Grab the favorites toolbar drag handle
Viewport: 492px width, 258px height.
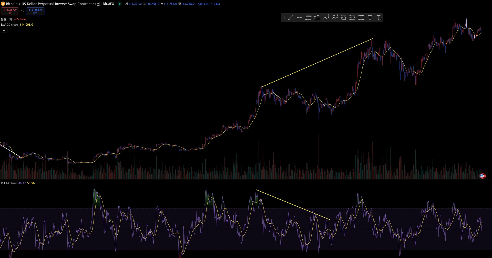click(283, 17)
